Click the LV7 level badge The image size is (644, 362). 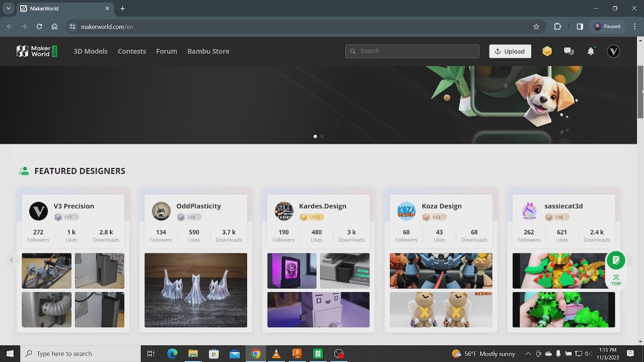66,217
